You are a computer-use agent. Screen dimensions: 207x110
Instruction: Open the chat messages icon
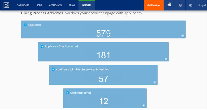pyautogui.click(x=169, y=4)
